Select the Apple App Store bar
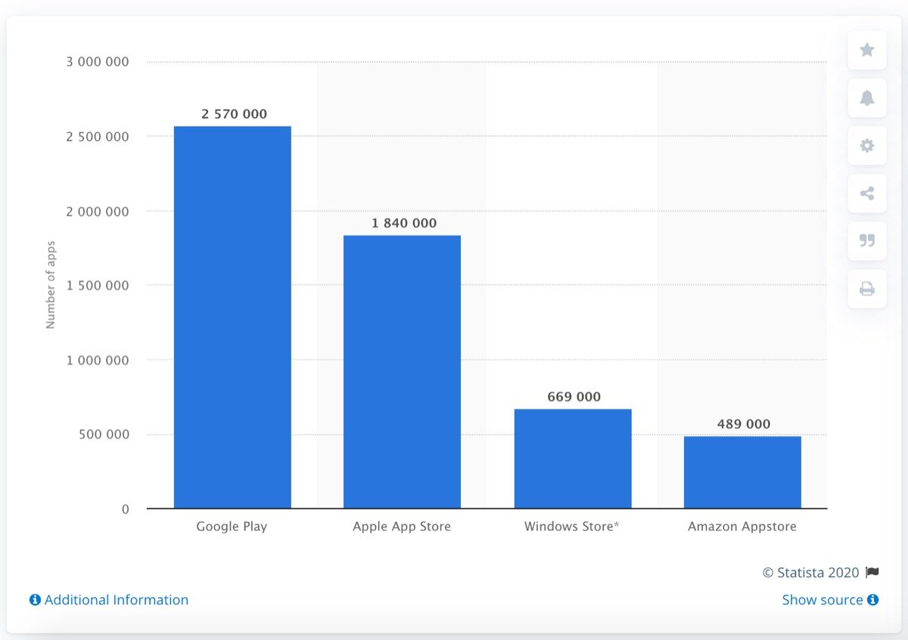Image resolution: width=908 pixels, height=640 pixels. 402,370
